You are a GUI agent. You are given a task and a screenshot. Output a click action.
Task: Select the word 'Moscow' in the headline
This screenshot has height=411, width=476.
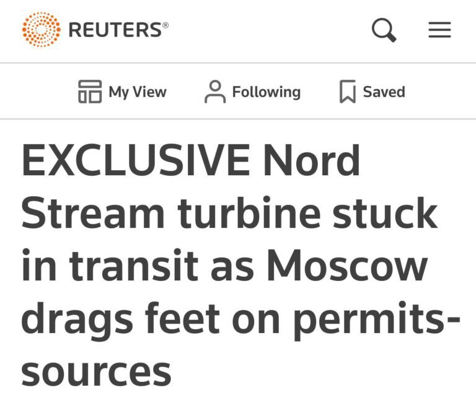pyautogui.click(x=347, y=266)
